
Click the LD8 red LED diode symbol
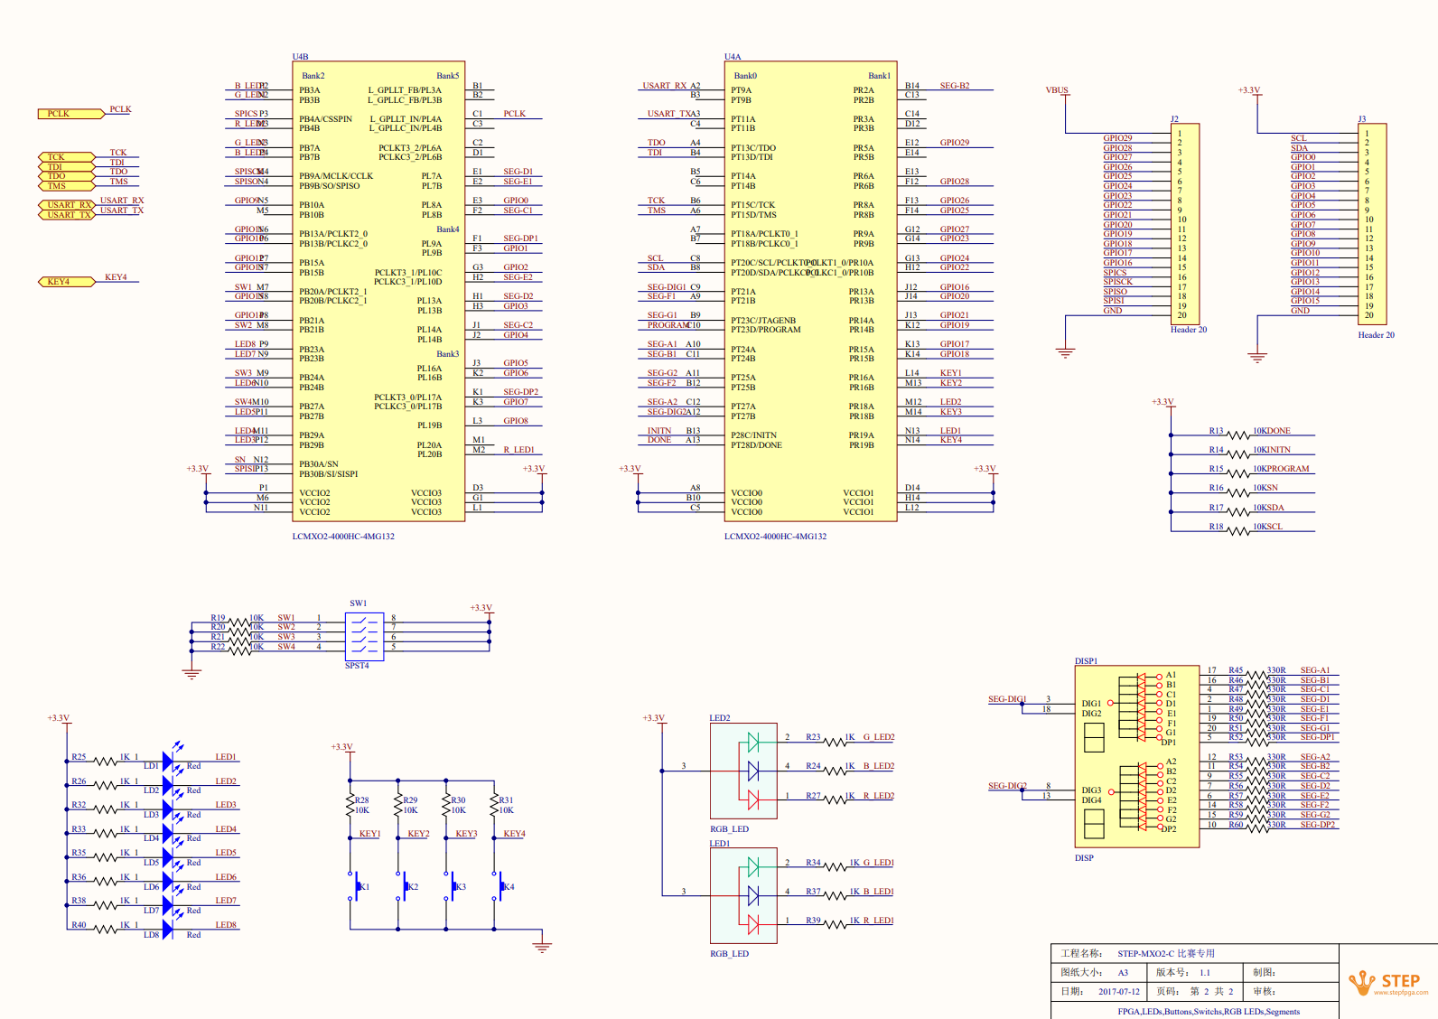[168, 930]
